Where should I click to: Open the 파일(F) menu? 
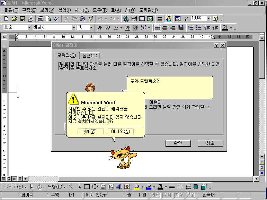pos(11,10)
